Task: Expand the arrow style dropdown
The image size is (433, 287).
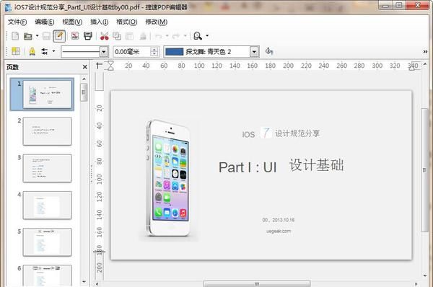Action: (53, 51)
